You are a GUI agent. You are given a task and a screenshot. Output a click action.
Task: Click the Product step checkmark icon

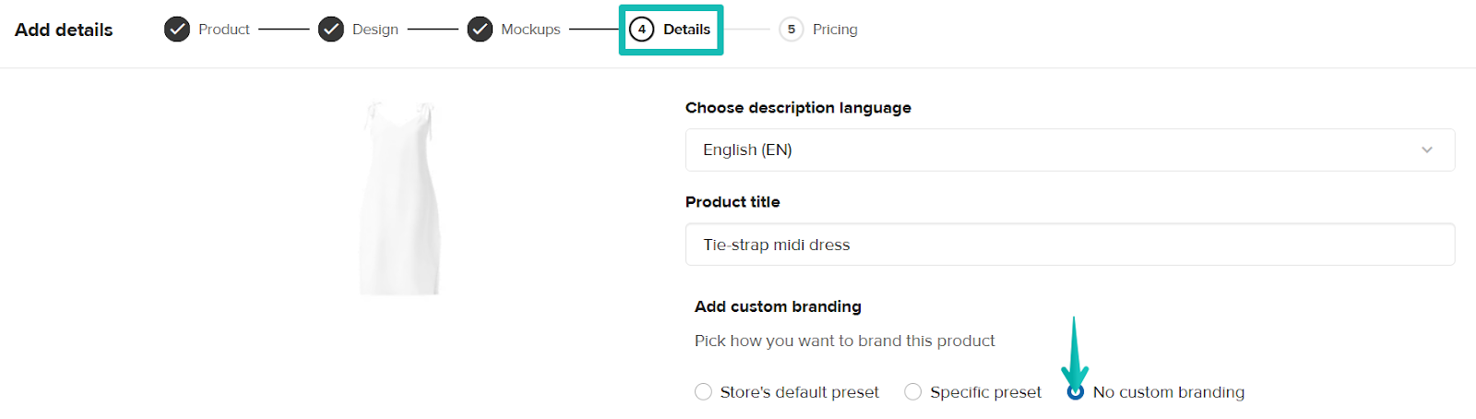point(176,30)
